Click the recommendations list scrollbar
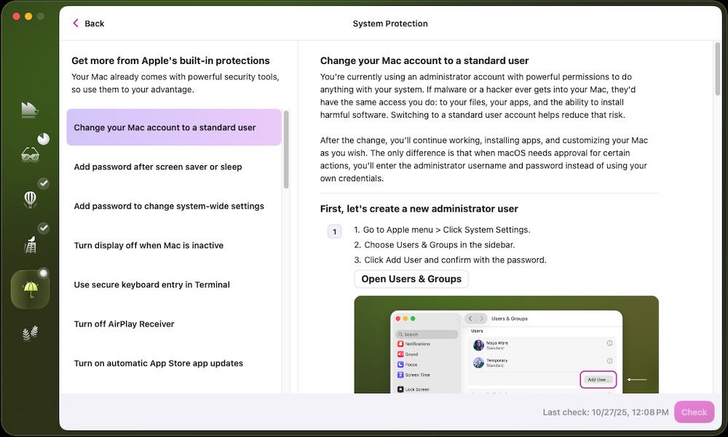728x437 pixels. [286, 149]
